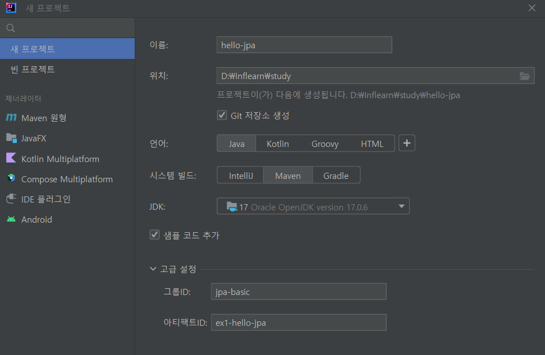This screenshot has height=355, width=545.
Task: Click the 시스템 빌드 label
Action: [173, 176]
